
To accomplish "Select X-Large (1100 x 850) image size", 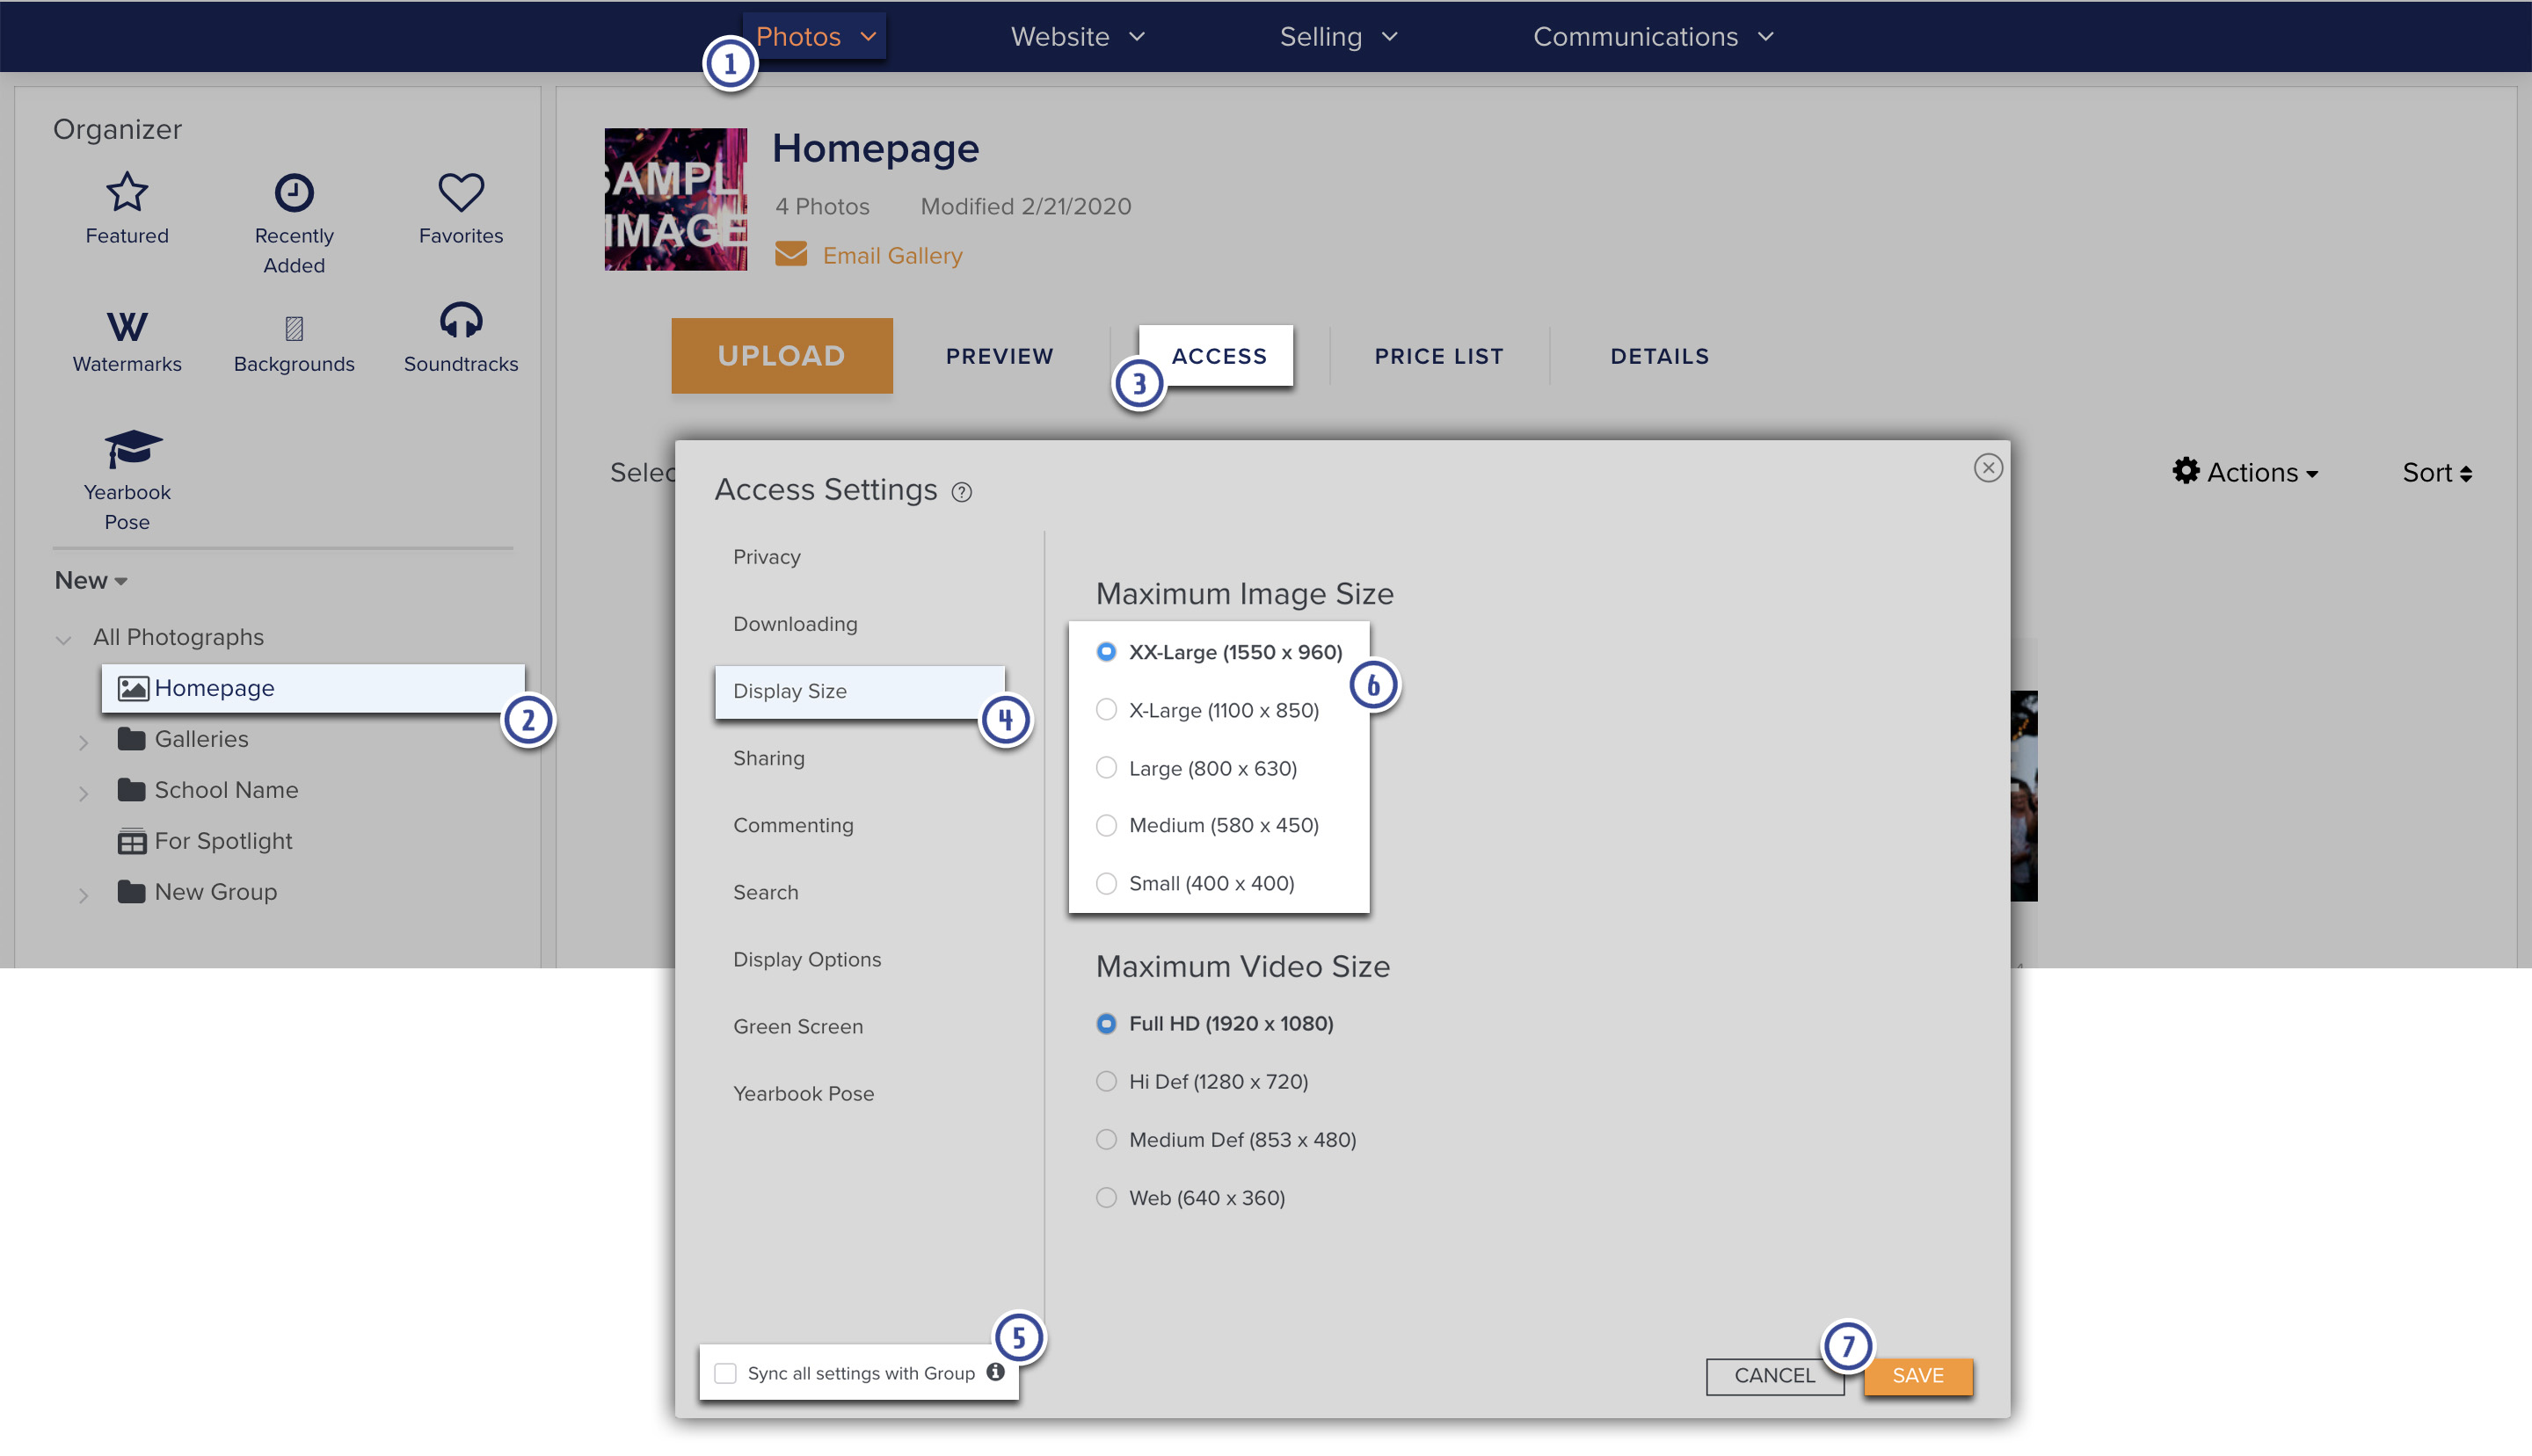I will coord(1105,710).
